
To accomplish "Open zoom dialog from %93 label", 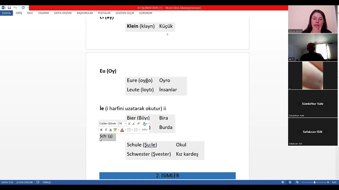I will coord(334,182).
